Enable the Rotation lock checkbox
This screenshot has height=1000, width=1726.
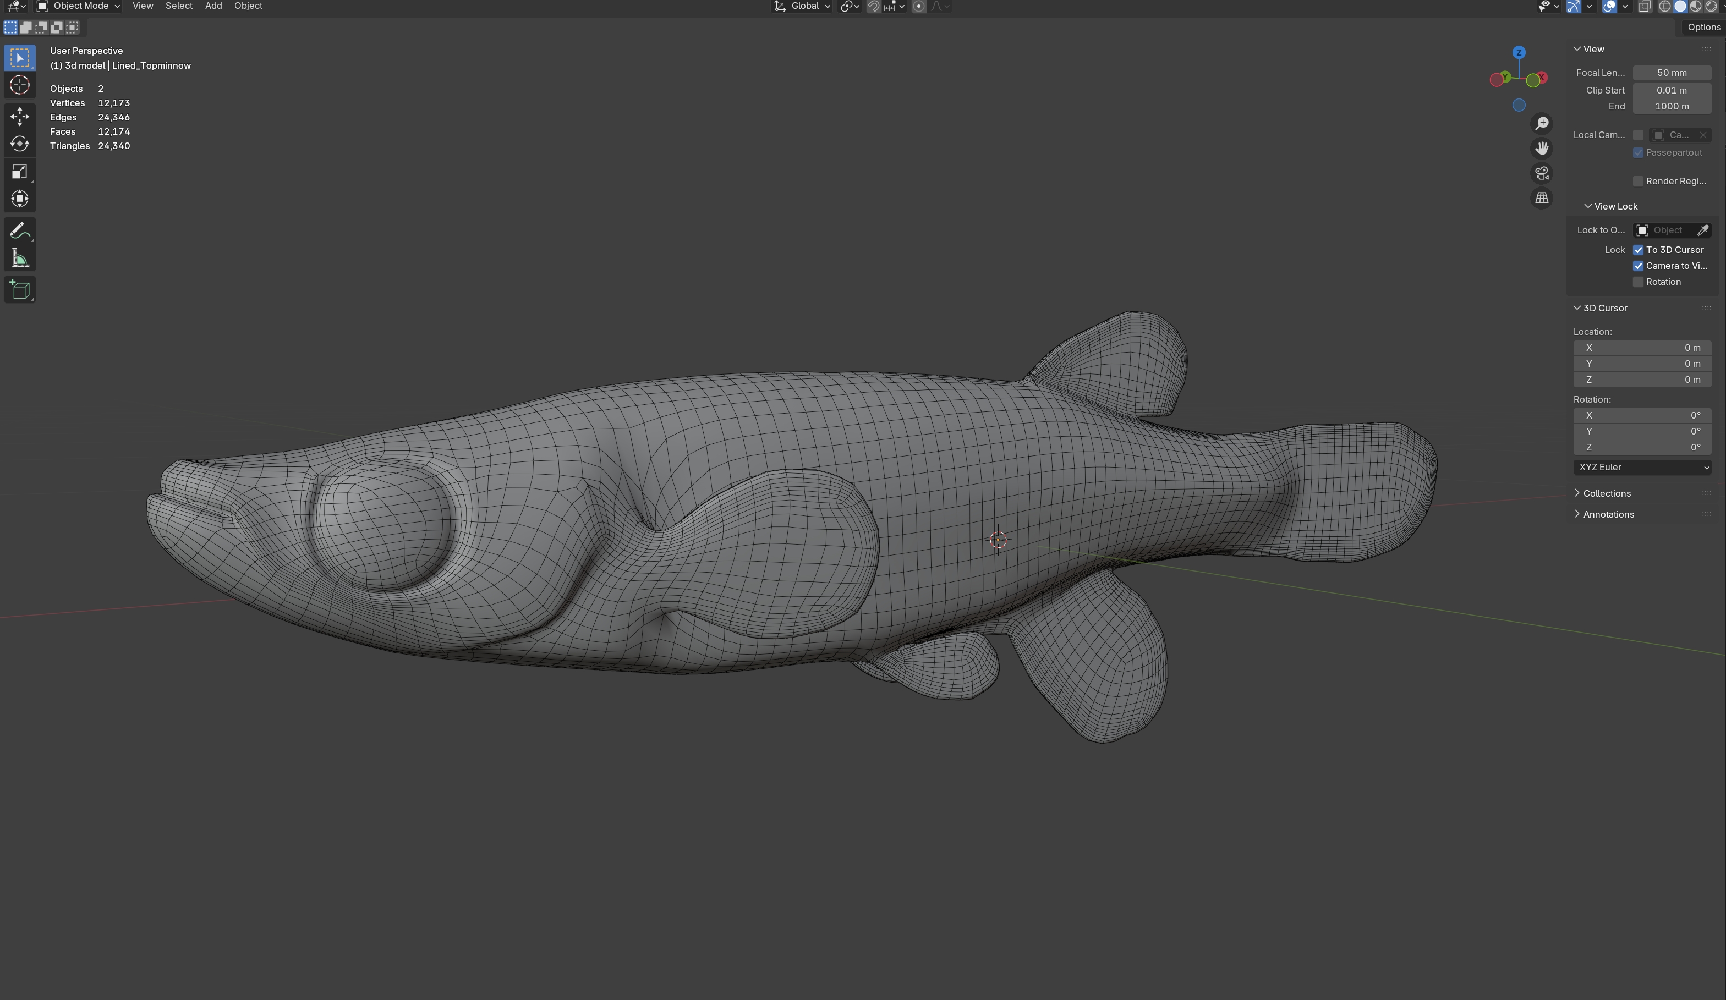point(1637,282)
